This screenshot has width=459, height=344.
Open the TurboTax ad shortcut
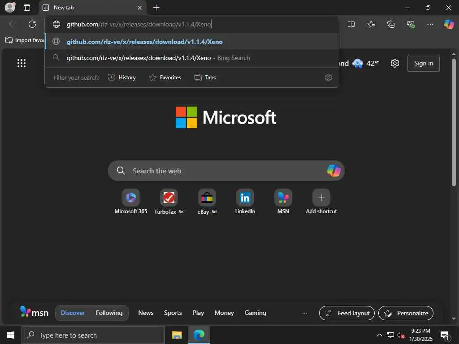(x=169, y=202)
